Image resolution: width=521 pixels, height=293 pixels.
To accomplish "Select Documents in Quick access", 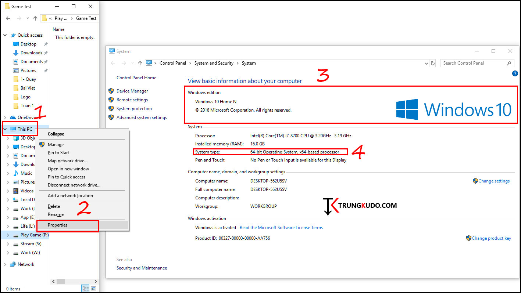I will (x=32, y=62).
